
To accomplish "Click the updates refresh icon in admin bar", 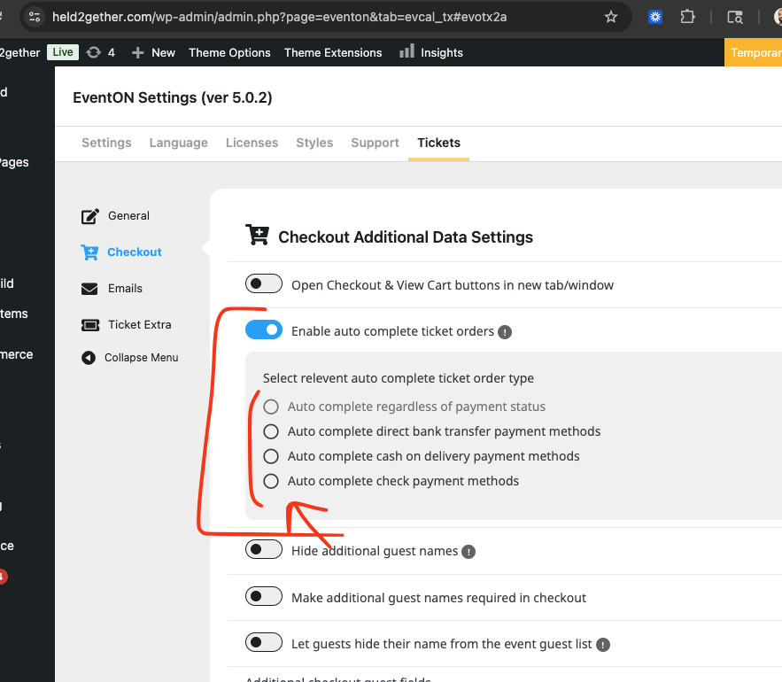I will click(94, 52).
